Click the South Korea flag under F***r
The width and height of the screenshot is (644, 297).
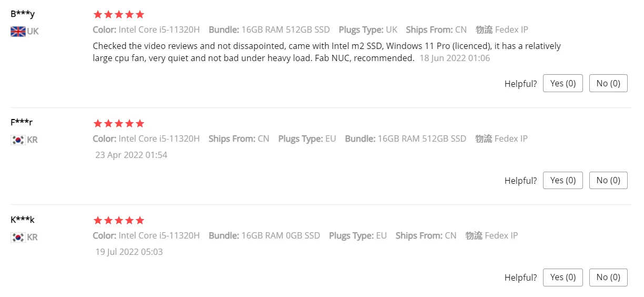18,140
